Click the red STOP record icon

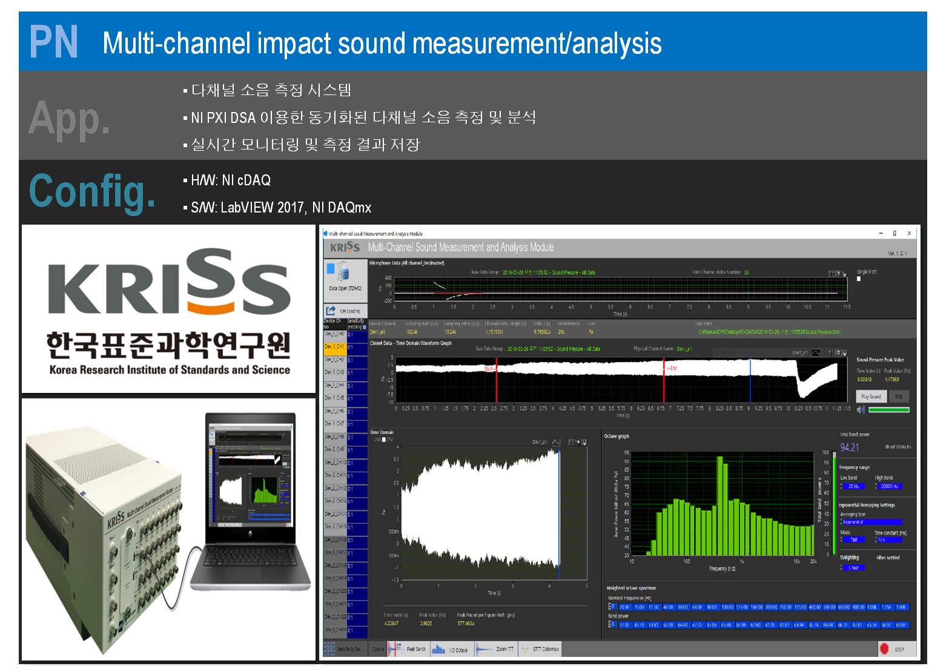(x=884, y=649)
